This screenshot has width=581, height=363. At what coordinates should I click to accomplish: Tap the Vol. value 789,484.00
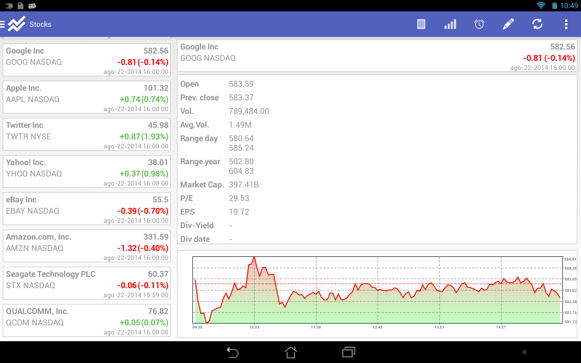pyautogui.click(x=249, y=111)
